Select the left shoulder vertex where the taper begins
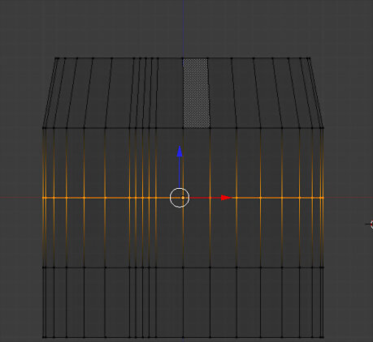Viewport: 373px width, 342px height. pyautogui.click(x=43, y=128)
